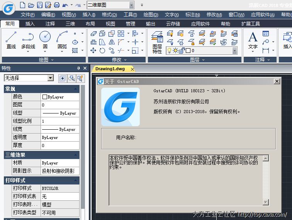This screenshot has width=292, height=220.
Task: Open the 文件(F) menu
Action: click(x=27, y=15)
